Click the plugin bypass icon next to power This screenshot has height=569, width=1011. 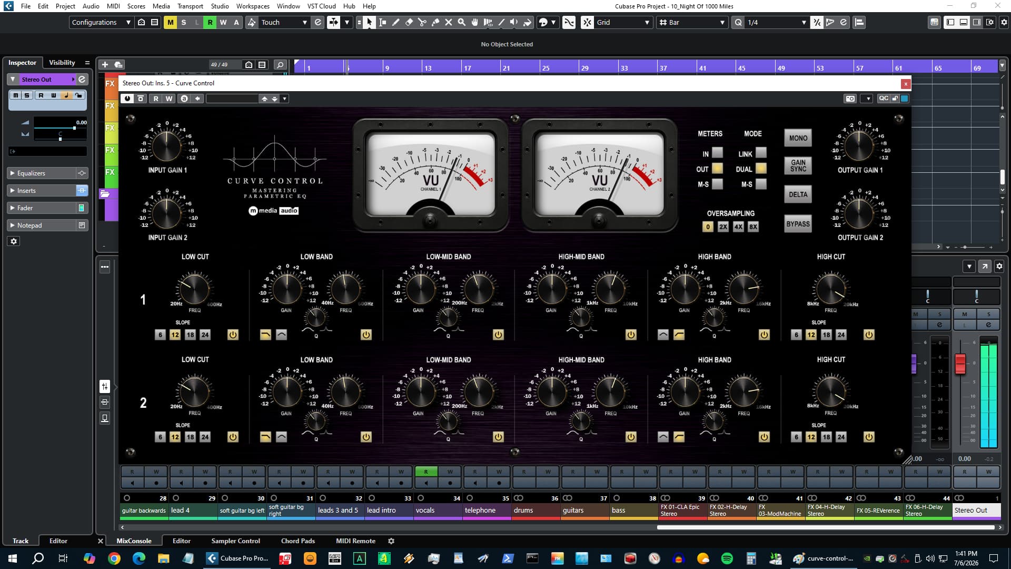pyautogui.click(x=141, y=99)
